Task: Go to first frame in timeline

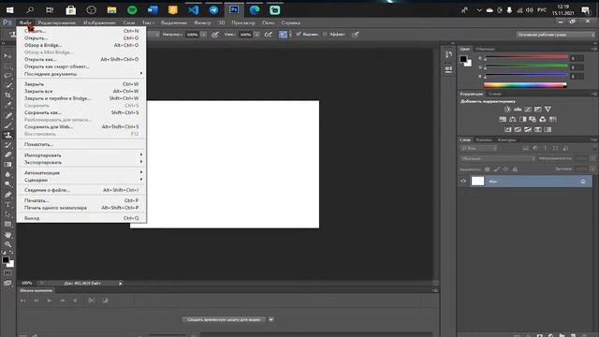Action: (23, 300)
